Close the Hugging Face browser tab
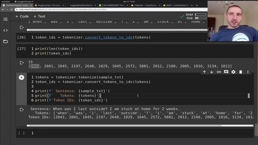Image resolution: width=258 pixels, height=145 pixels. [63, 5]
